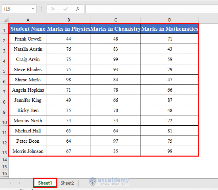Click Morris Johnson's Mathematics mark 99
The image size is (218, 190).
[170, 151]
